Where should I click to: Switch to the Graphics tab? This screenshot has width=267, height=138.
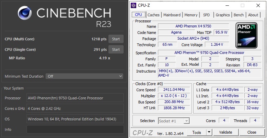tap(223, 15)
